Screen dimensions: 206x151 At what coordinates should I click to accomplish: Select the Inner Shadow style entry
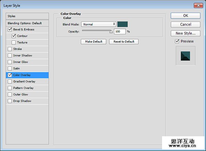(23, 55)
